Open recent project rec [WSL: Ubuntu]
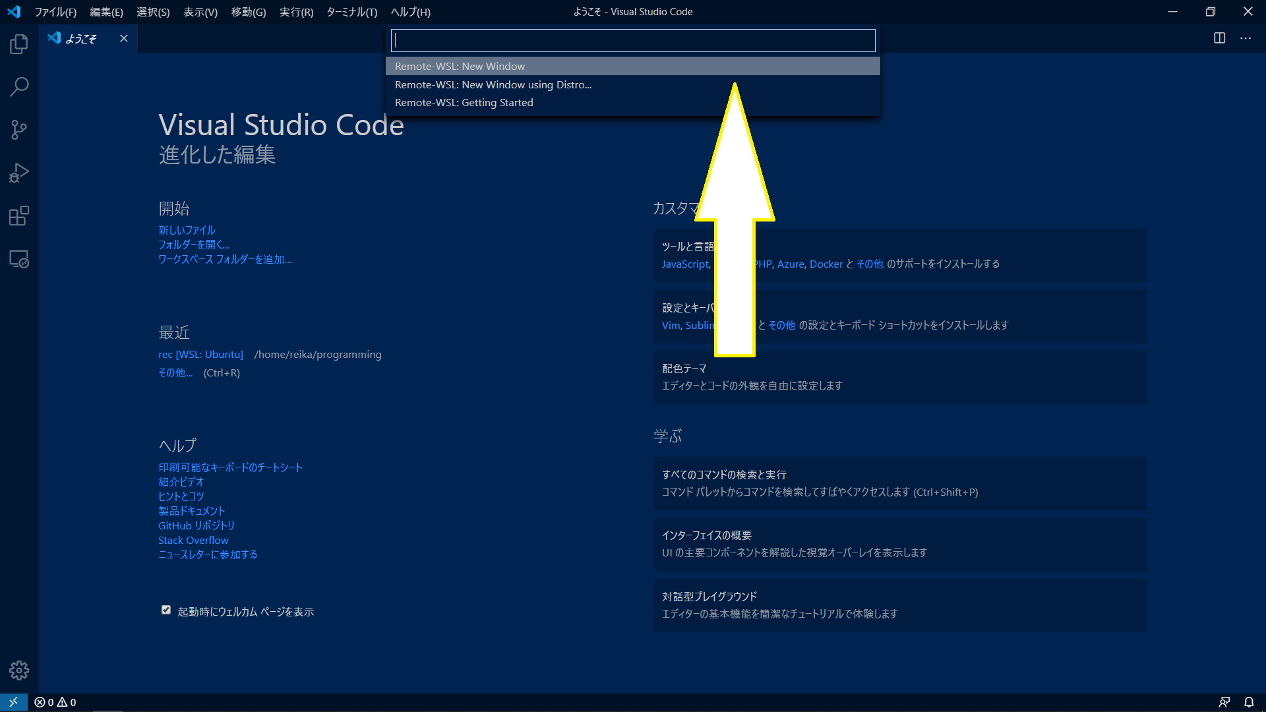The height and width of the screenshot is (712, 1266). (200, 354)
